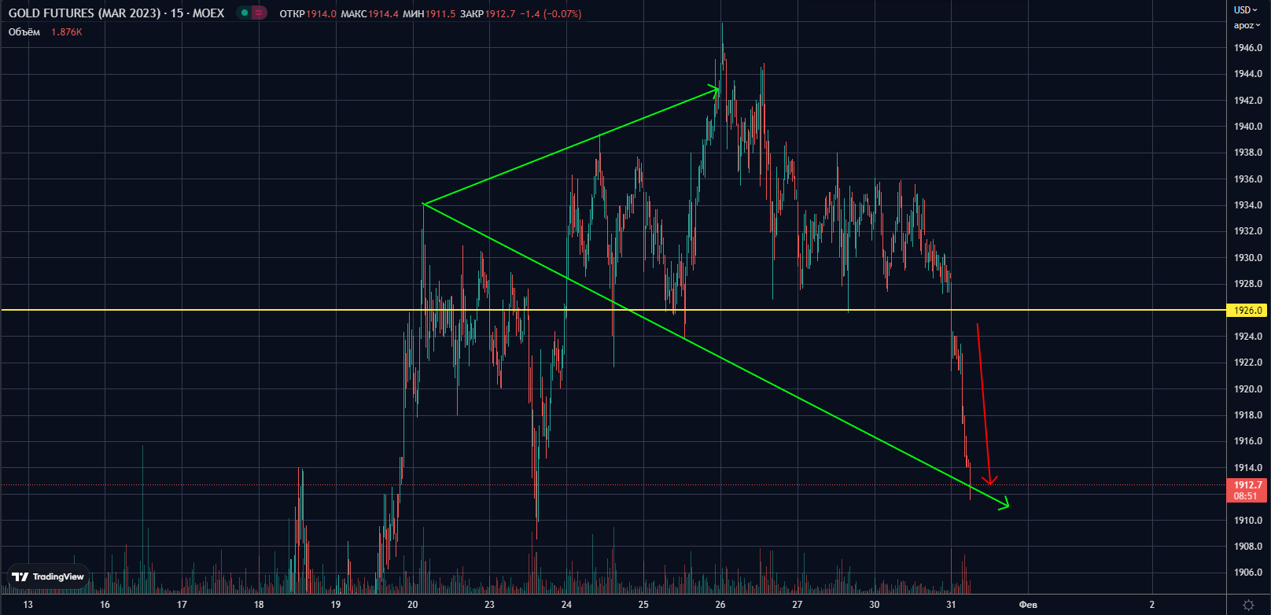Open the USD currency dropdown

point(1245,10)
